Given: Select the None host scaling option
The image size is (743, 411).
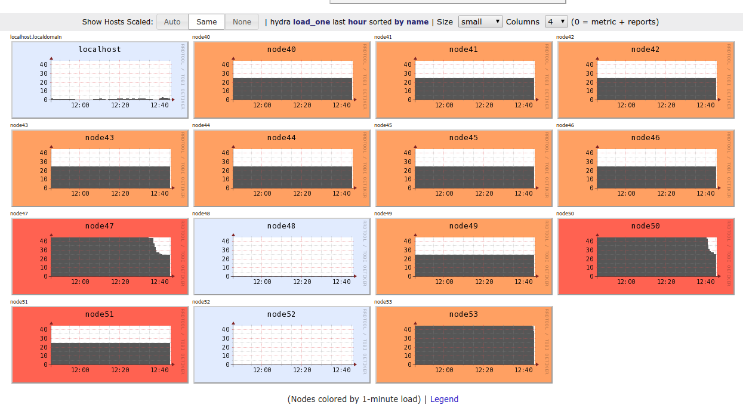Looking at the screenshot, I should pyautogui.click(x=242, y=22).
